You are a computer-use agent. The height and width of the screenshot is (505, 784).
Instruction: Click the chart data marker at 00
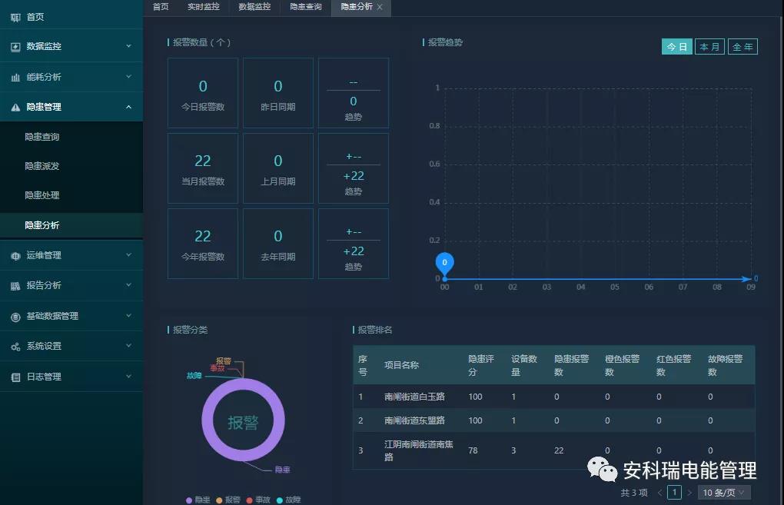(444, 263)
